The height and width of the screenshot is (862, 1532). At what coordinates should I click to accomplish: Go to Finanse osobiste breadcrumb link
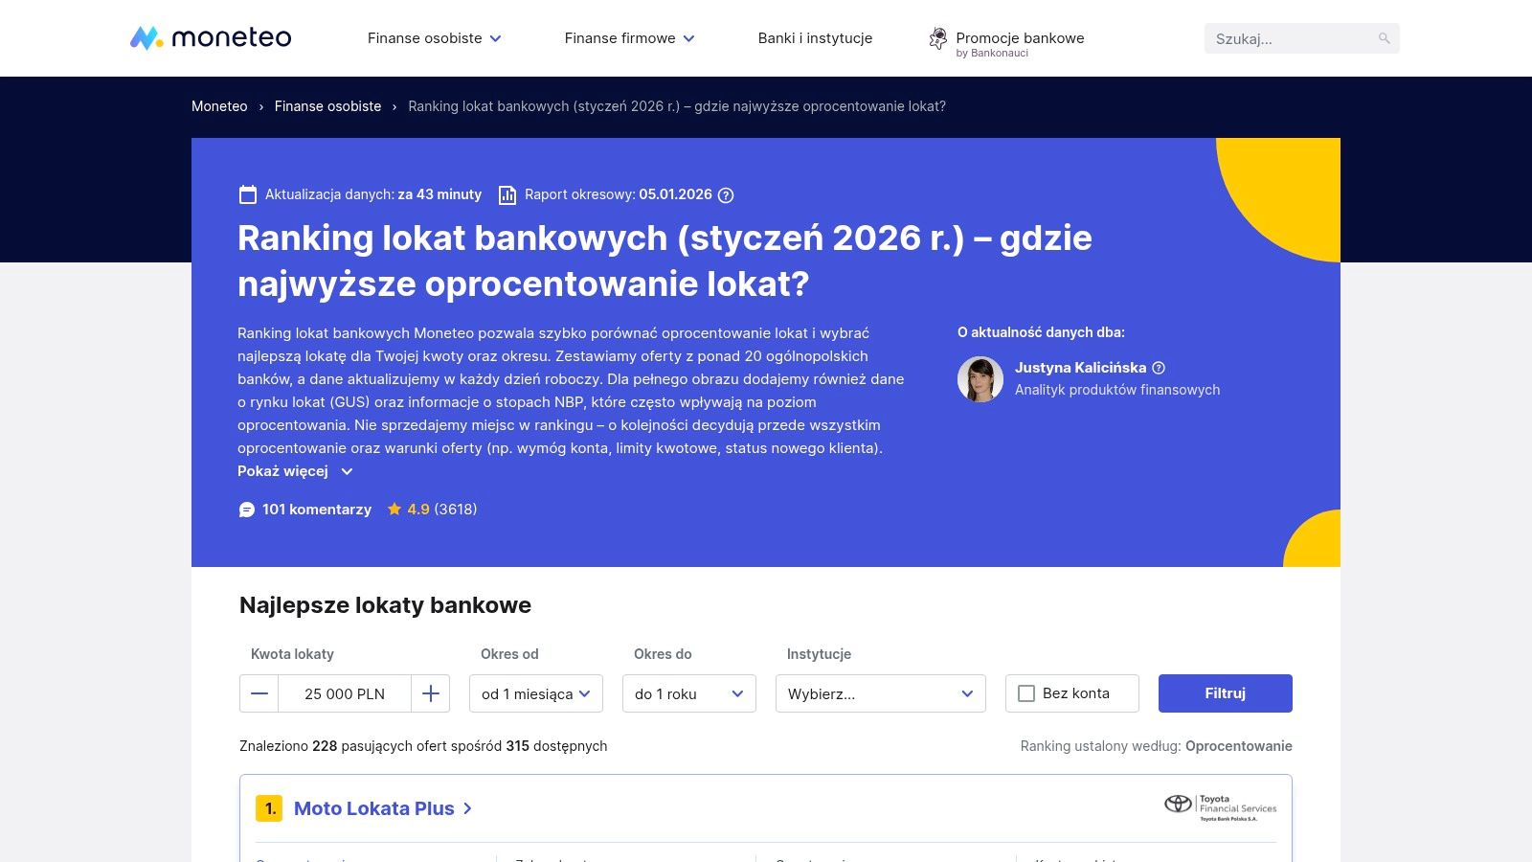tap(327, 106)
